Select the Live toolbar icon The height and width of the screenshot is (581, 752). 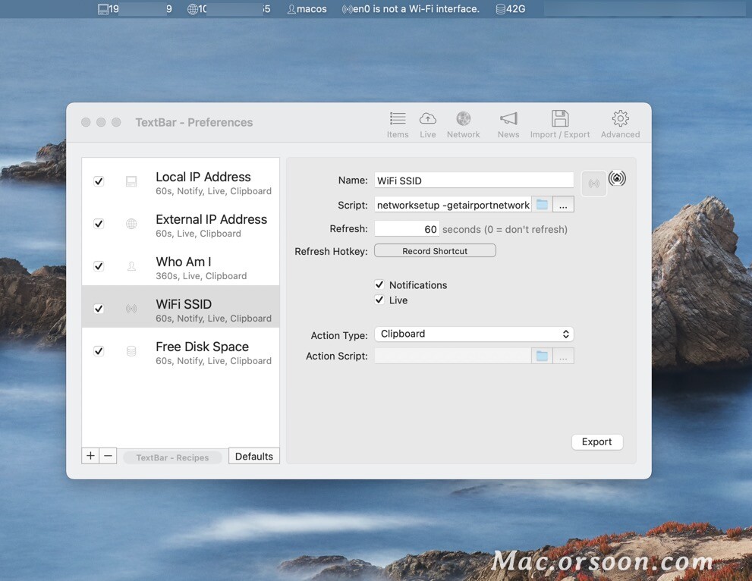[427, 124]
